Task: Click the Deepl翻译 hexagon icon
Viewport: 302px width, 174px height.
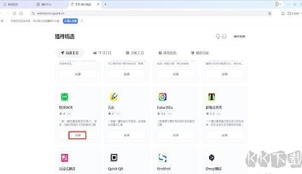Action: click(212, 158)
